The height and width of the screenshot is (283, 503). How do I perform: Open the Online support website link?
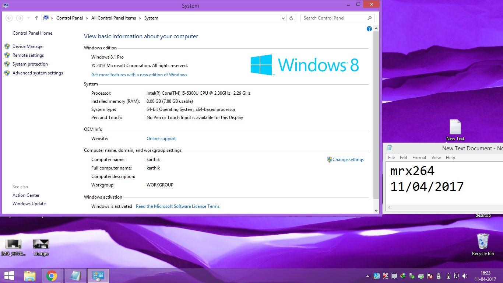click(x=161, y=139)
